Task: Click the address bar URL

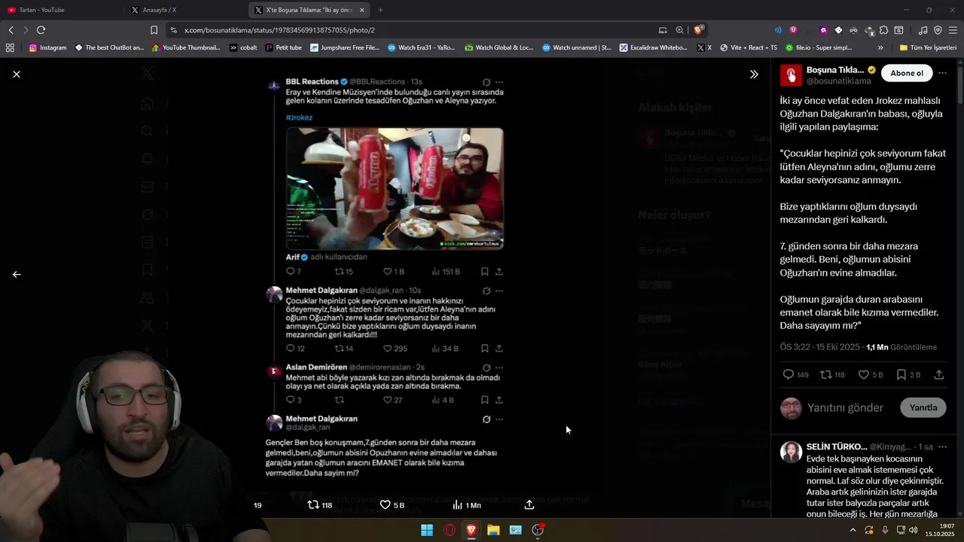Action: click(x=279, y=30)
